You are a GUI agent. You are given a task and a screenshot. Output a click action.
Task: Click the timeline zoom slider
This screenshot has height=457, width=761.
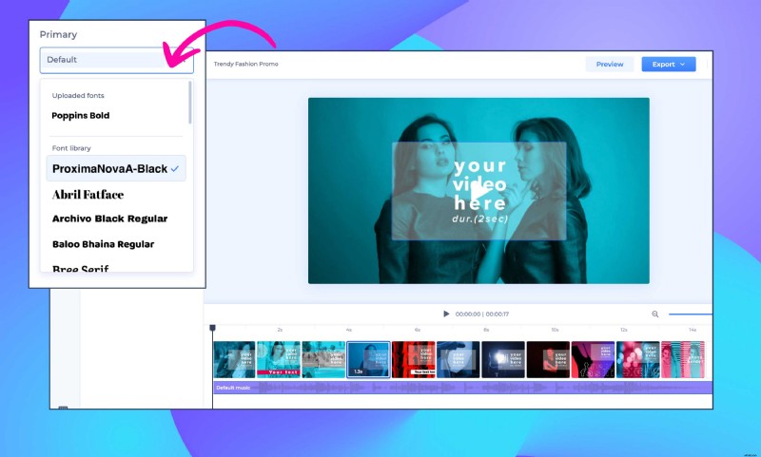point(690,314)
